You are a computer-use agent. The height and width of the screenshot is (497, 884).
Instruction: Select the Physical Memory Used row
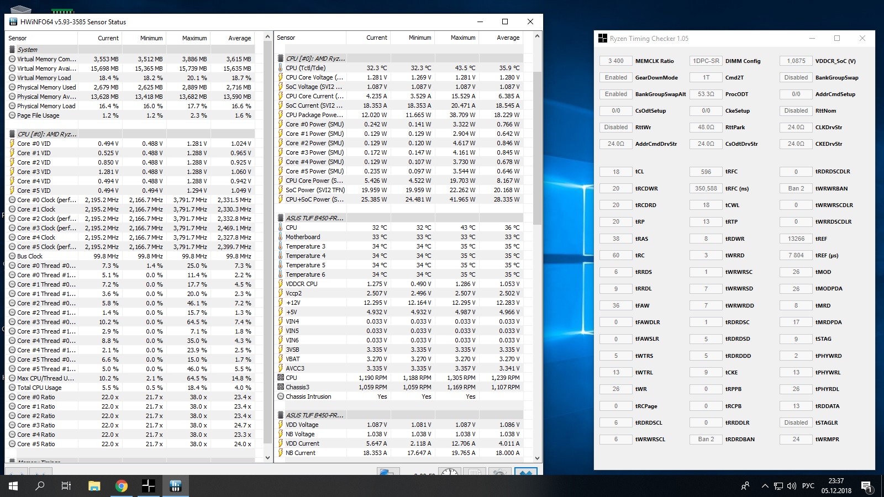[130, 87]
